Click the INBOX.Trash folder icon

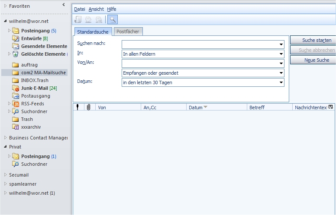[16, 80]
